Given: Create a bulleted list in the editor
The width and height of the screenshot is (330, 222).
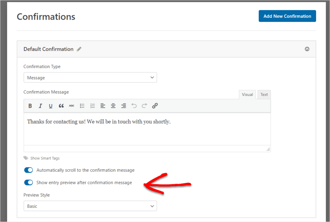Looking at the screenshot, I should (82, 106).
